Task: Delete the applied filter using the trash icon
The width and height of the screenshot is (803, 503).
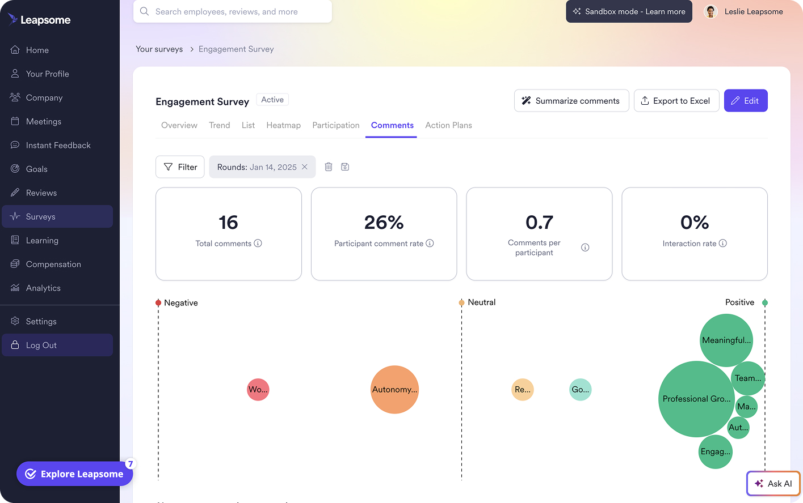Action: (x=328, y=167)
